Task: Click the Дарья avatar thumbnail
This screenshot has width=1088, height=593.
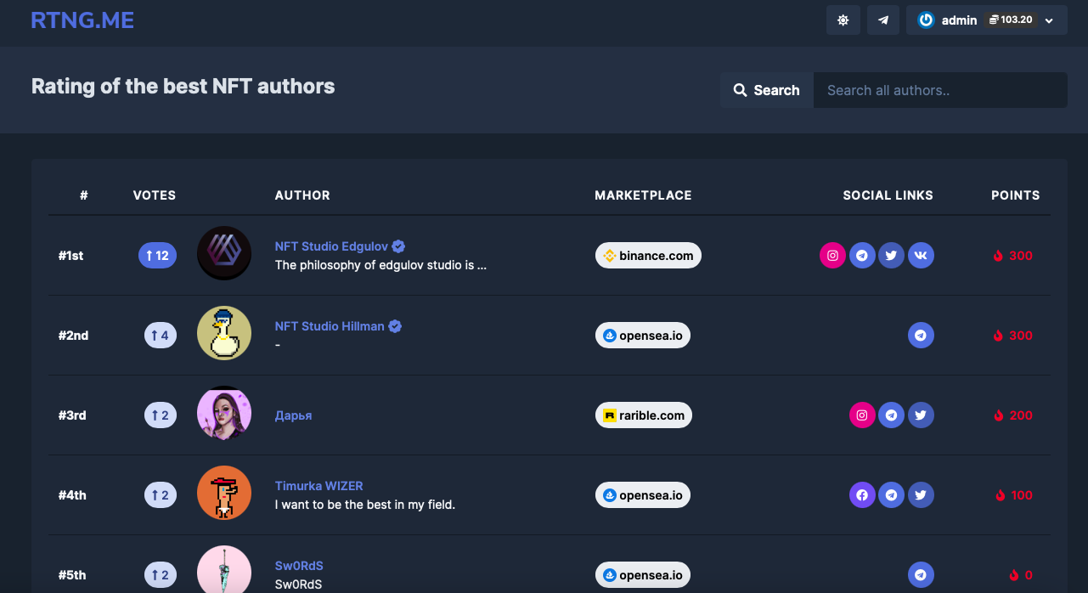Action: click(x=224, y=415)
